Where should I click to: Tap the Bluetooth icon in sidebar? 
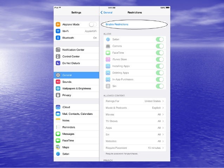pyautogui.click(x=58, y=38)
